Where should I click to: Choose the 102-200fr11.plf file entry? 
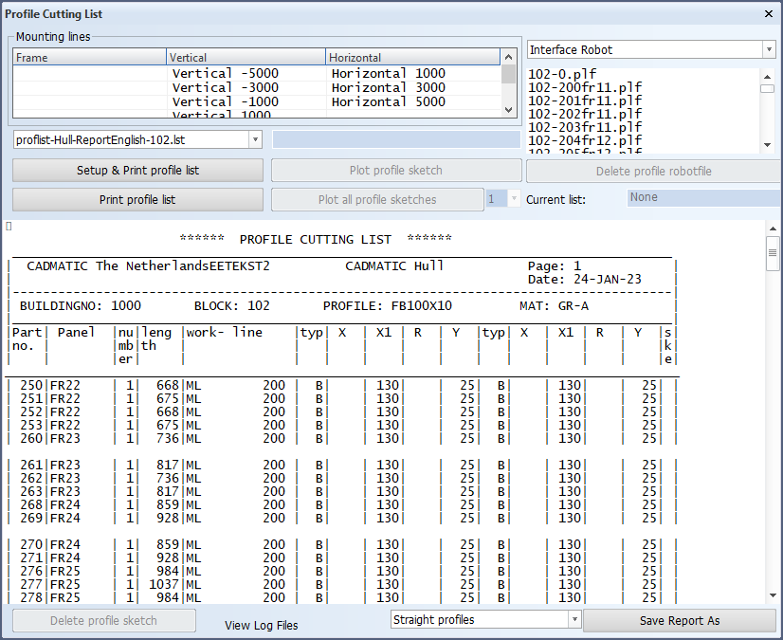point(584,87)
